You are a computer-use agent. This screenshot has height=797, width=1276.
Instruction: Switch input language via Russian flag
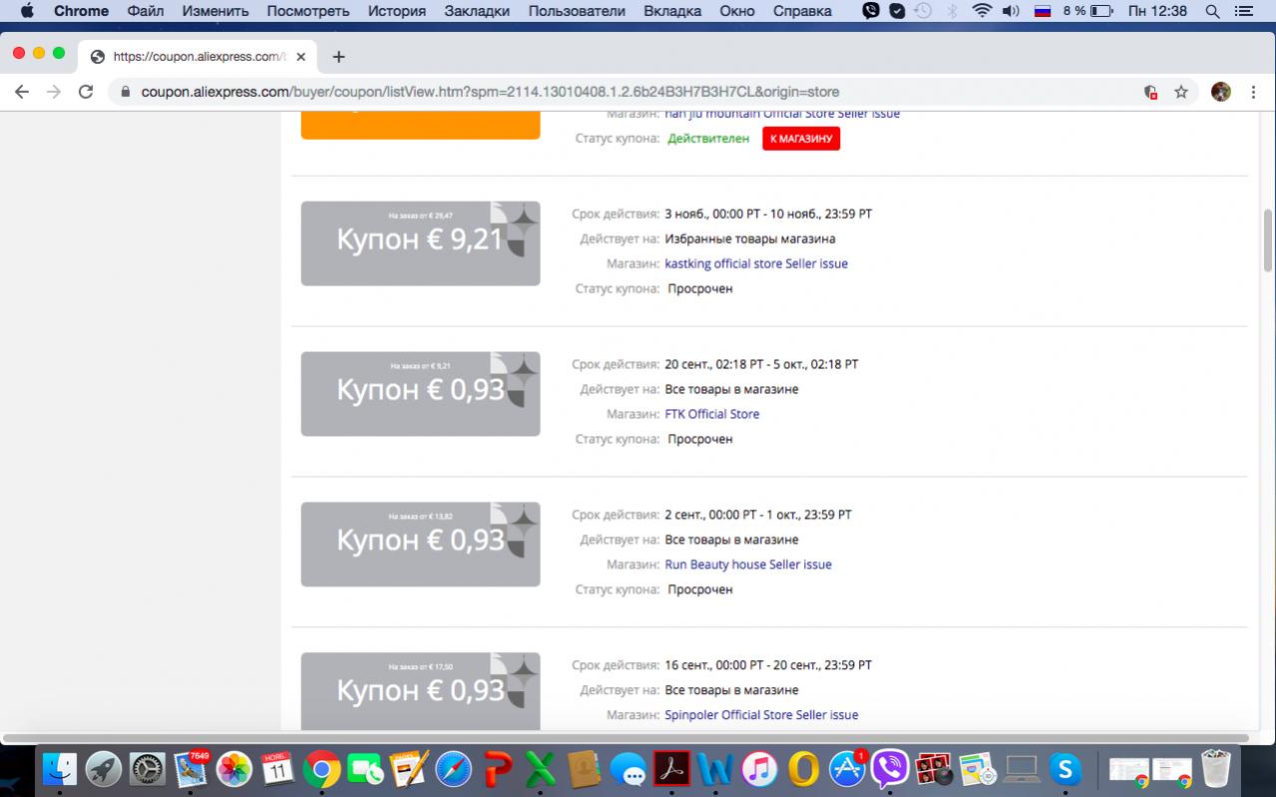pyautogui.click(x=1043, y=11)
